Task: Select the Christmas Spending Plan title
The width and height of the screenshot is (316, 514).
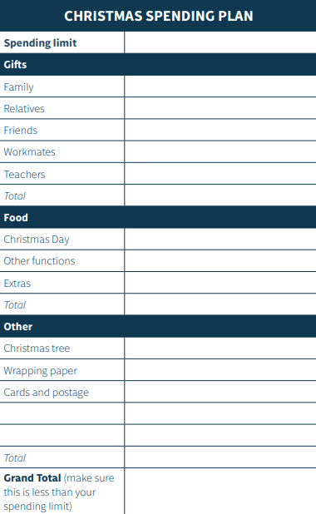Action: click(159, 16)
